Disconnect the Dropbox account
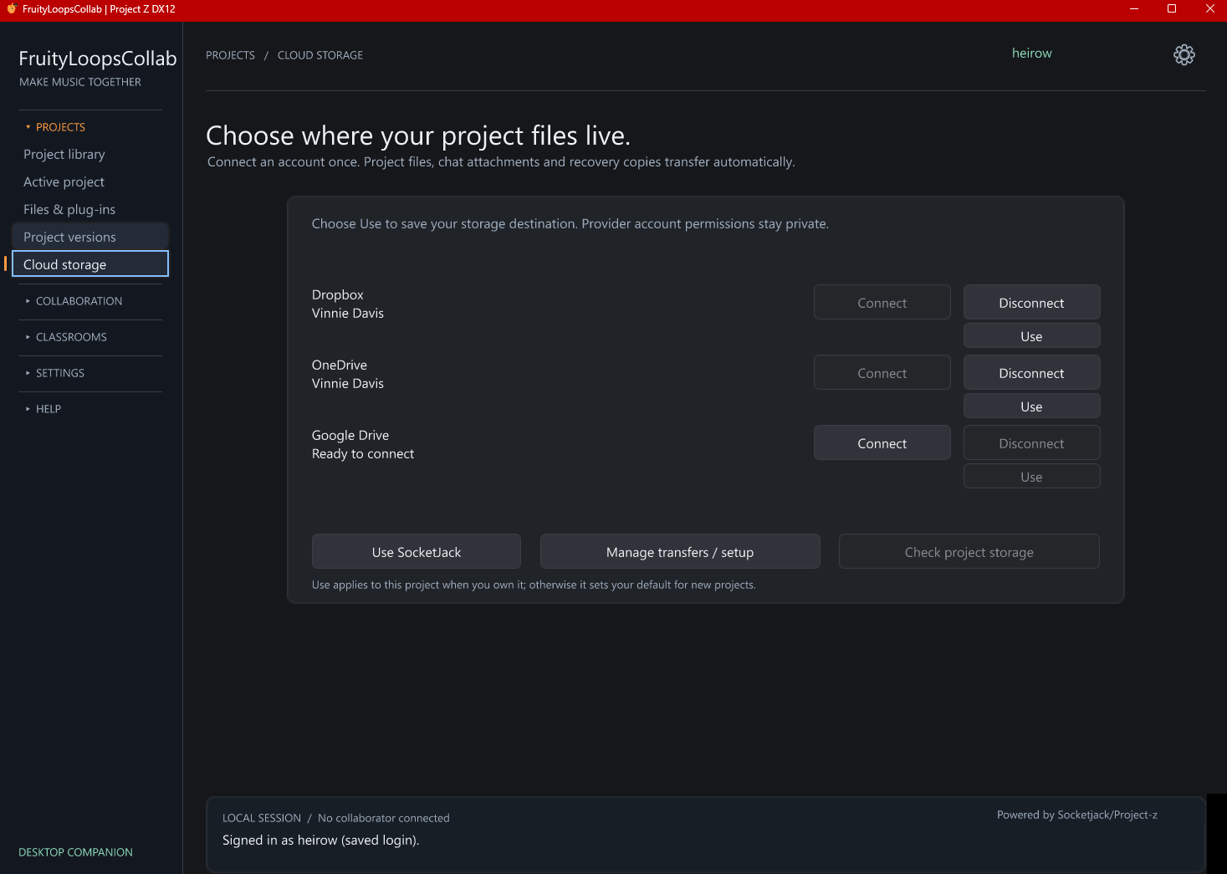The width and height of the screenshot is (1227, 874). click(x=1031, y=303)
